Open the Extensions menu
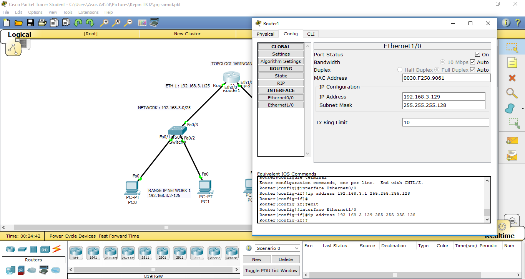Viewport: 525px width, 279px height. [88, 12]
